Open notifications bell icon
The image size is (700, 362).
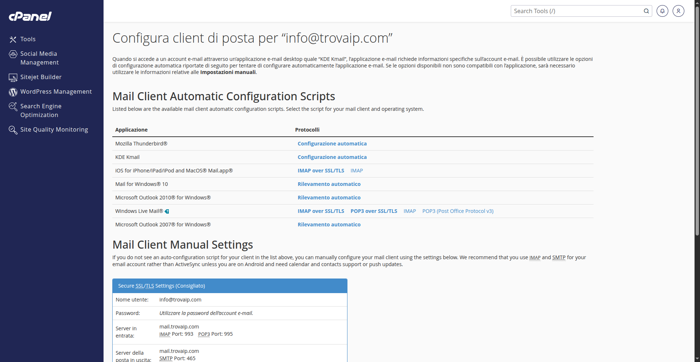pos(662,11)
